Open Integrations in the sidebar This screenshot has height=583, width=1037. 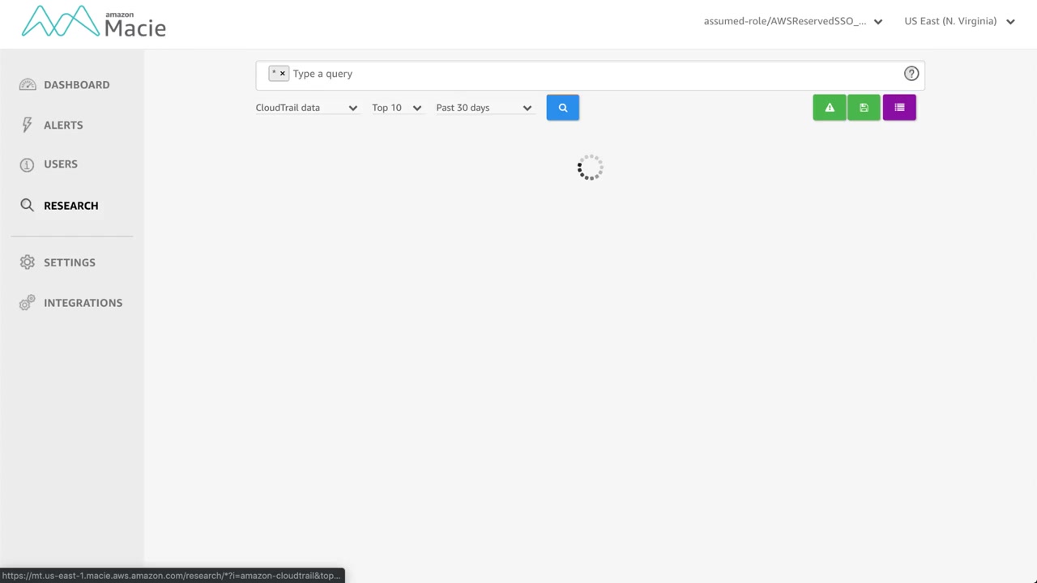tap(71, 303)
